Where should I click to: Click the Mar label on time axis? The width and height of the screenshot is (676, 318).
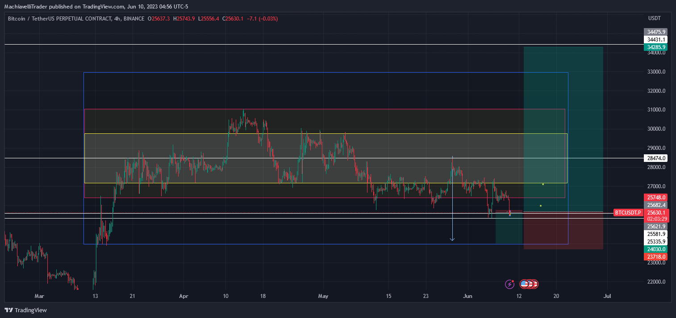(x=40, y=296)
